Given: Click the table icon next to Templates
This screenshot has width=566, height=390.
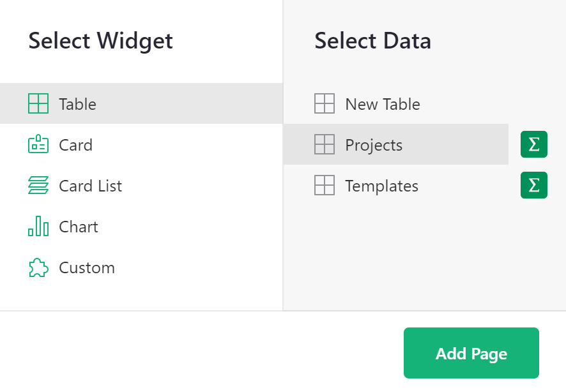Looking at the screenshot, I should click(x=325, y=185).
